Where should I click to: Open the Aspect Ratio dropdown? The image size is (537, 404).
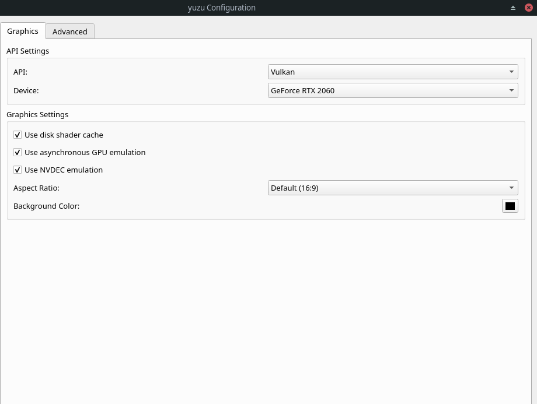tap(393, 188)
